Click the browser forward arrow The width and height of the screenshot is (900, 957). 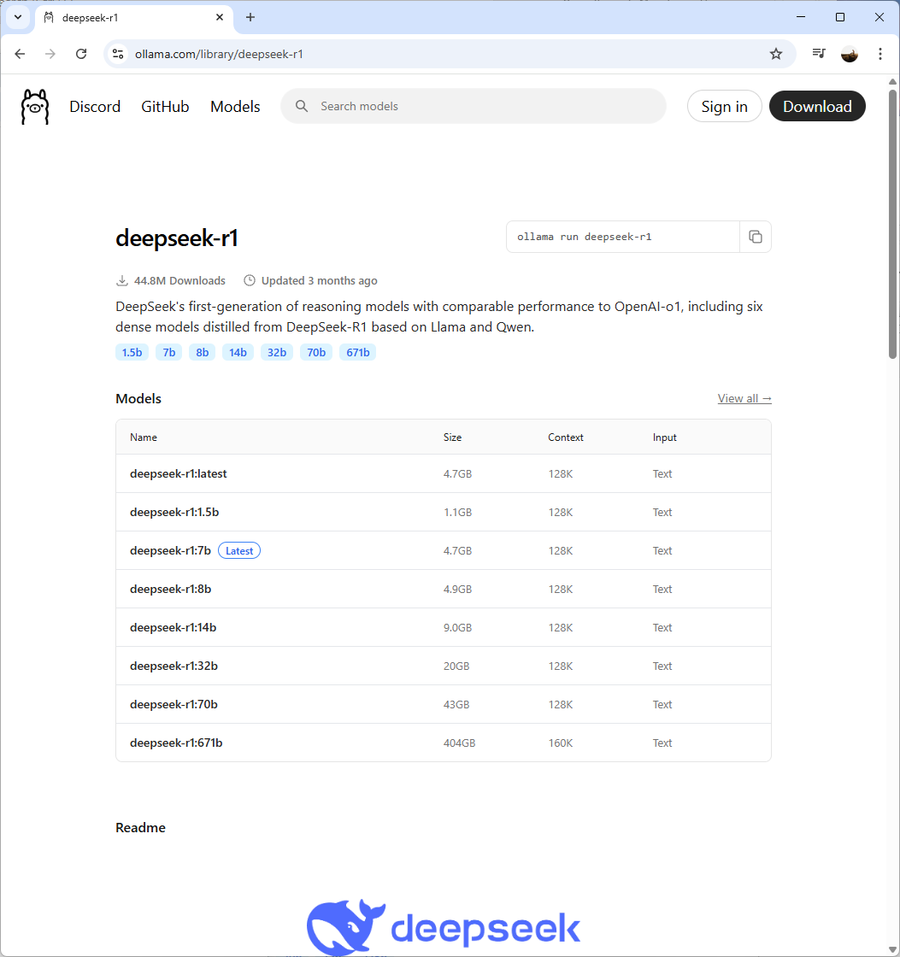point(50,54)
